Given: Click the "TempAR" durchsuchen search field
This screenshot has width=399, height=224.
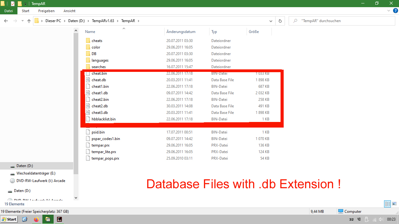Looking at the screenshot, I should pyautogui.click(x=342, y=21).
